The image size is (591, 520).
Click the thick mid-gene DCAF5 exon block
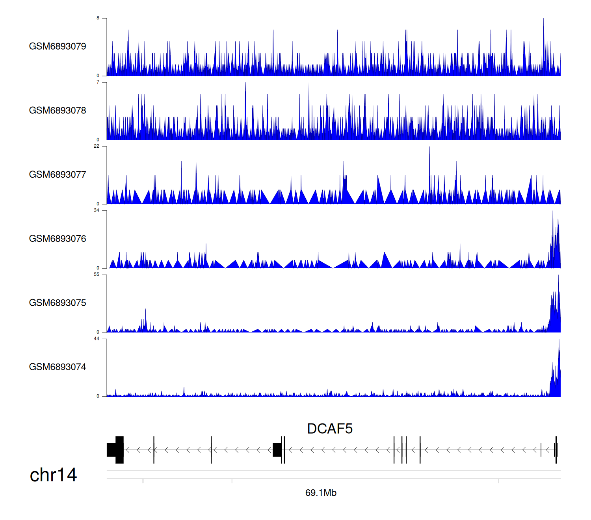coord(277,450)
